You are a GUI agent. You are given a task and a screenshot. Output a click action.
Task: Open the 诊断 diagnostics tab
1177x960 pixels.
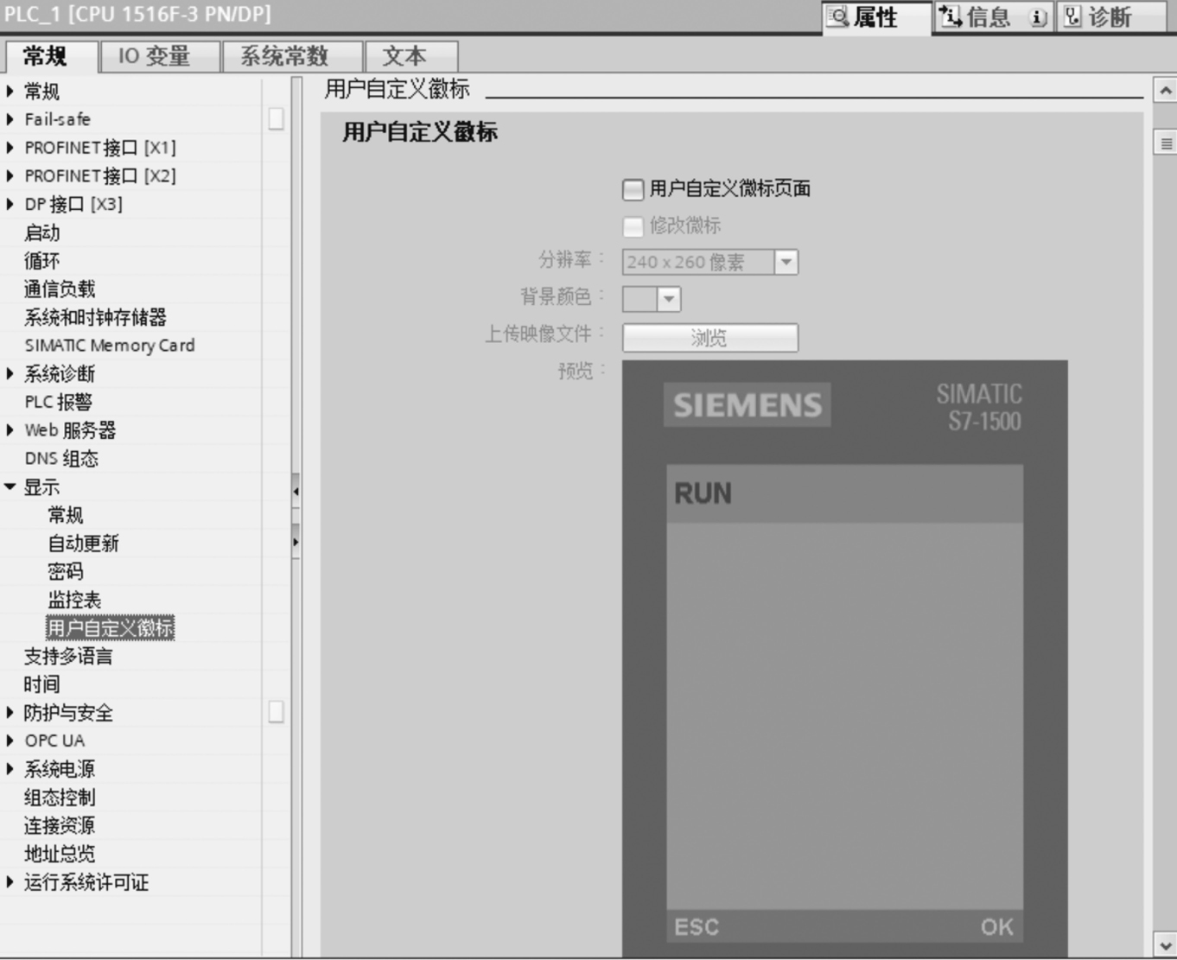pos(1110,17)
